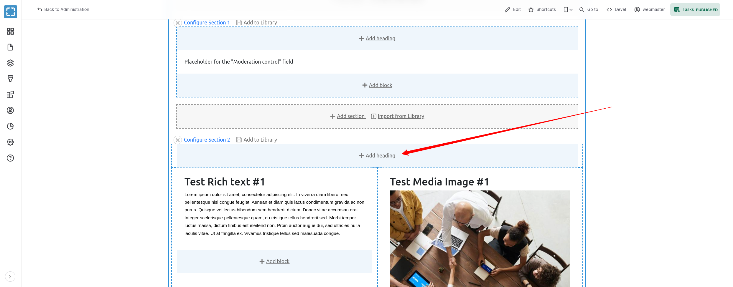
Task: Open the Configuration gear icon in sidebar
Action: click(x=10, y=142)
